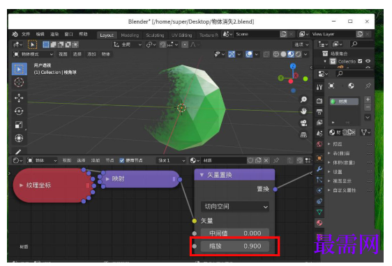Pin the material in the node editor header
Viewport: 392px width, 266px height.
[x=276, y=160]
